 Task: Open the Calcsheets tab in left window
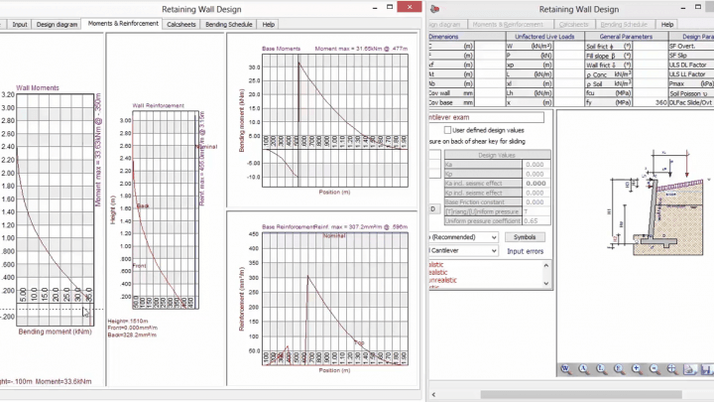181,24
